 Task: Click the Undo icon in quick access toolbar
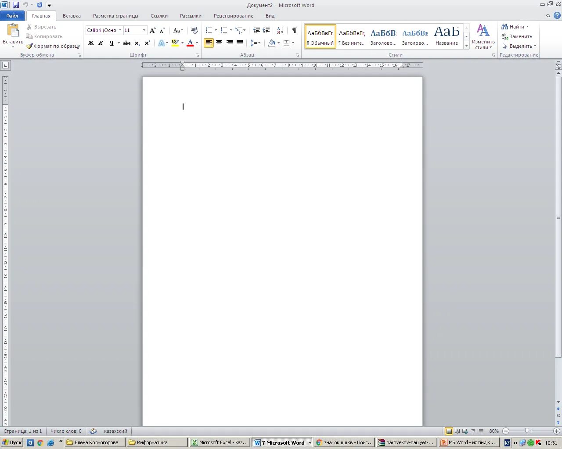coord(25,5)
